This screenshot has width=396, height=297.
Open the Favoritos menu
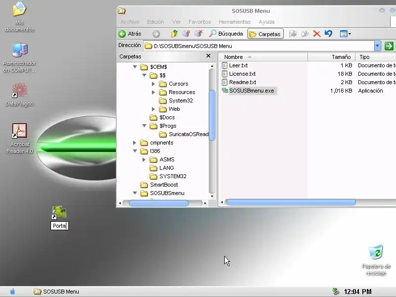(x=199, y=22)
